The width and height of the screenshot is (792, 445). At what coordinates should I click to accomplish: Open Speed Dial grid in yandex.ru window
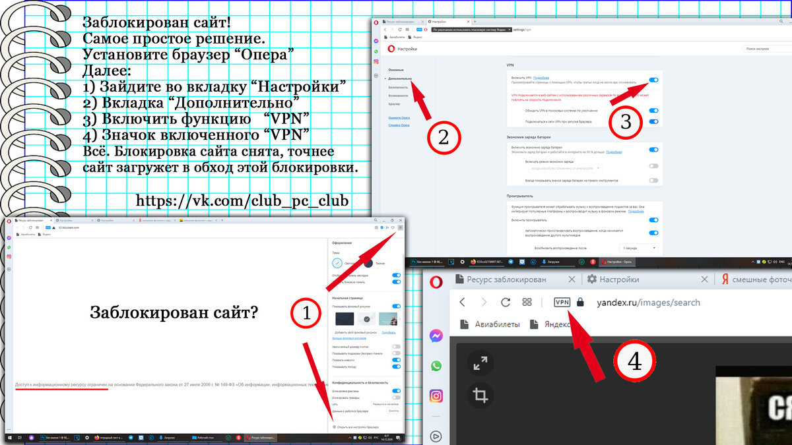(527, 302)
